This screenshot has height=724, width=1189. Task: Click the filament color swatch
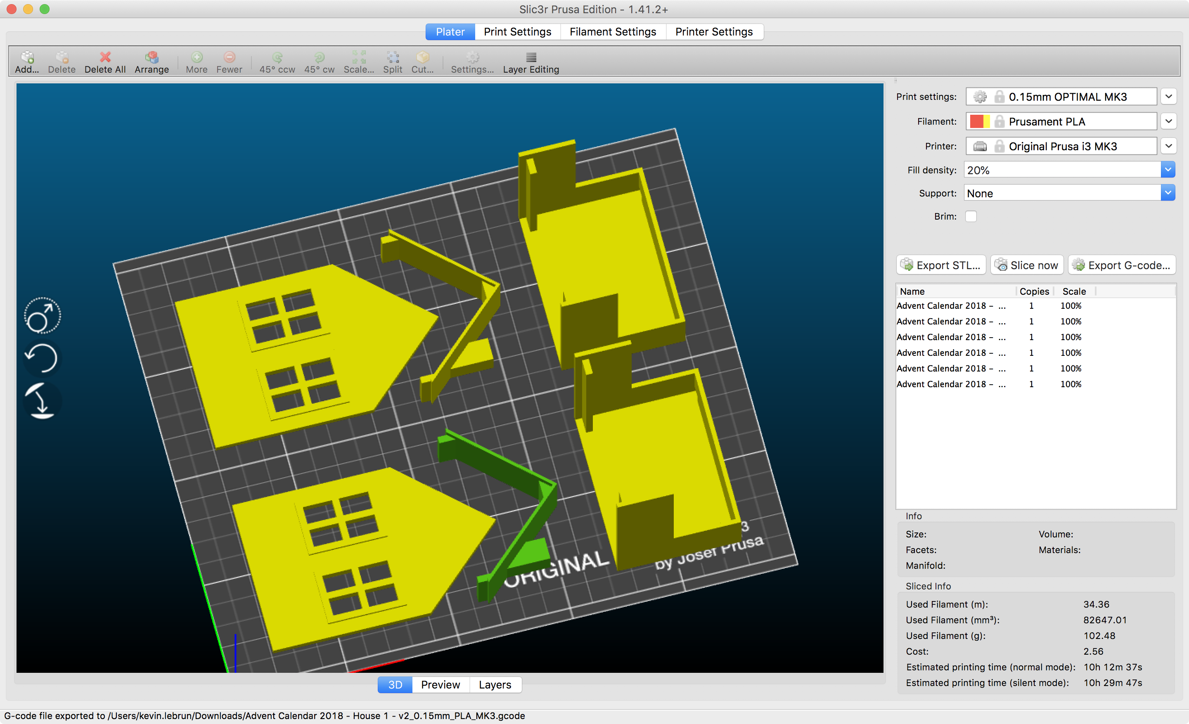pyautogui.click(x=980, y=121)
